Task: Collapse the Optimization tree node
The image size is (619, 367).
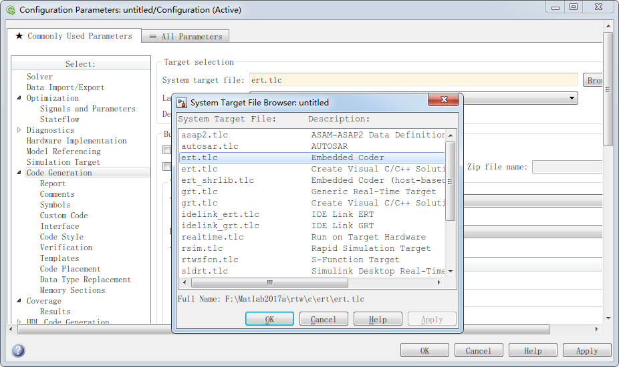Action: pos(19,98)
